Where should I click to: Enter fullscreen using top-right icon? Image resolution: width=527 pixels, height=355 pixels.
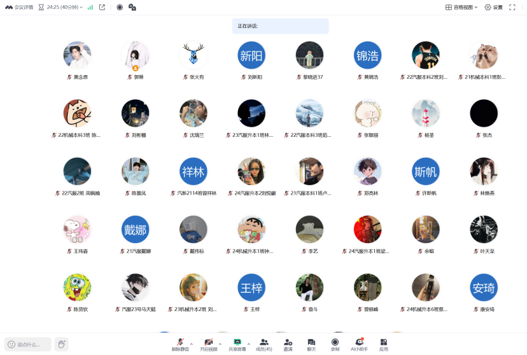pyautogui.click(x=512, y=8)
